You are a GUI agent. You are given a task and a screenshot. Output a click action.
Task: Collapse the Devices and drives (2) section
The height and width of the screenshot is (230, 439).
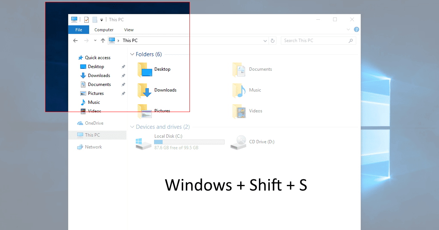pos(132,127)
